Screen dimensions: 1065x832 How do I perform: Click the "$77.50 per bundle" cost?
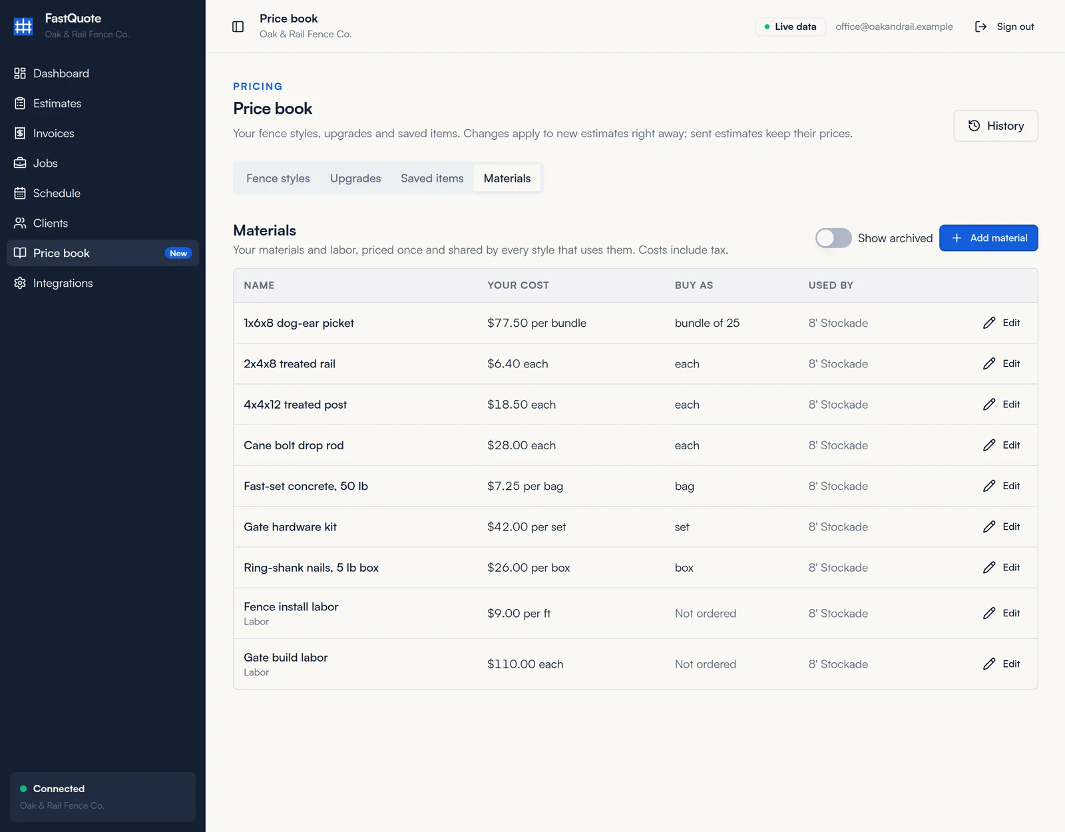[x=536, y=323]
